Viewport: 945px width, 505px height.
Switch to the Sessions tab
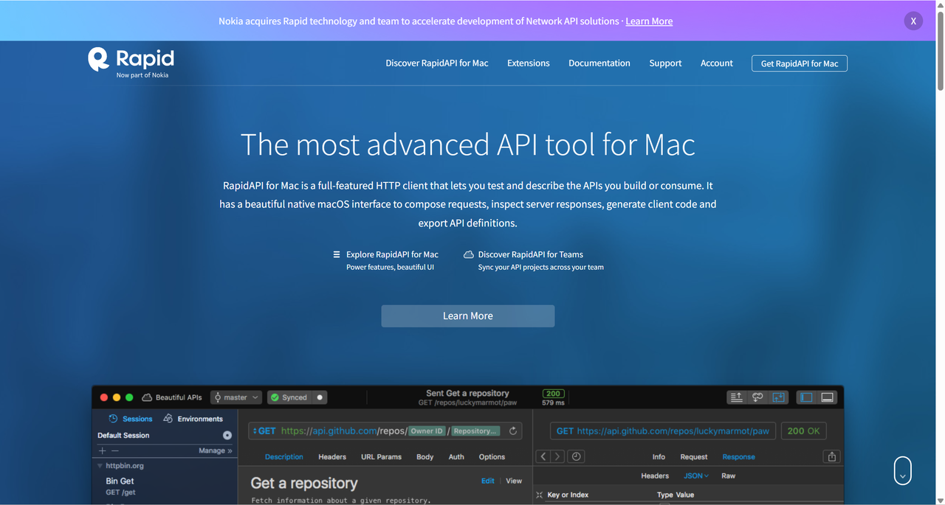coord(131,419)
